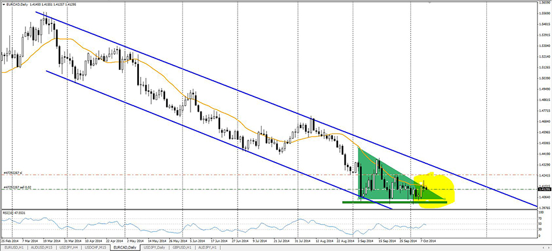Click the green horizontal support line
Viewport: 552px width, 251px height.
(x=349, y=202)
